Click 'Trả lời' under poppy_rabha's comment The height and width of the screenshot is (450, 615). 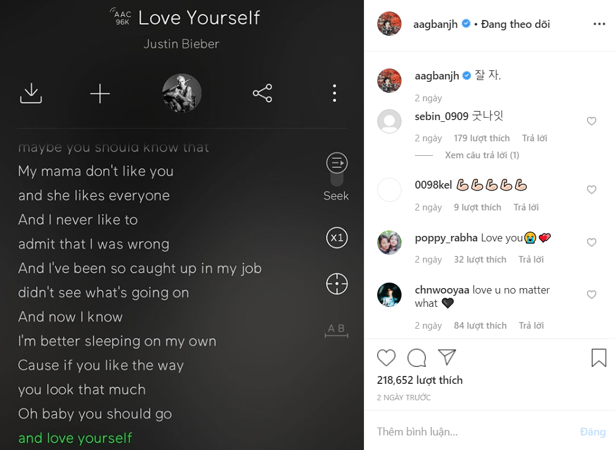click(531, 260)
